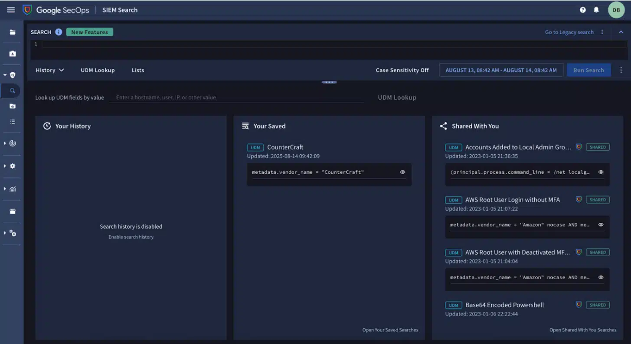Open the notifications bell
Viewport: 631px width, 344px height.
pos(596,10)
